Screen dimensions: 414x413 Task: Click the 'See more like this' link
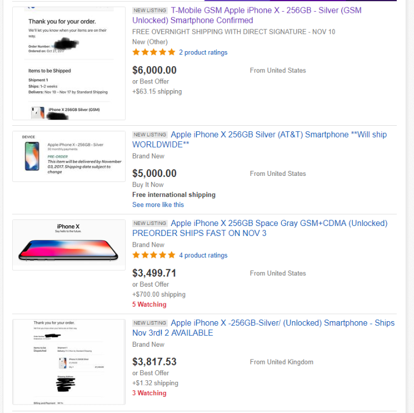pos(158,205)
